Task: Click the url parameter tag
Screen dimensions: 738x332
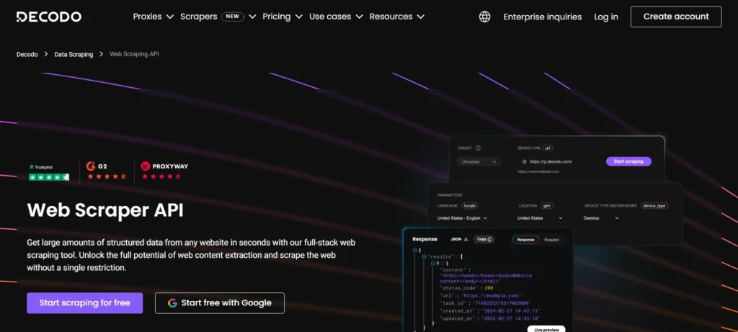Action: pyautogui.click(x=548, y=148)
